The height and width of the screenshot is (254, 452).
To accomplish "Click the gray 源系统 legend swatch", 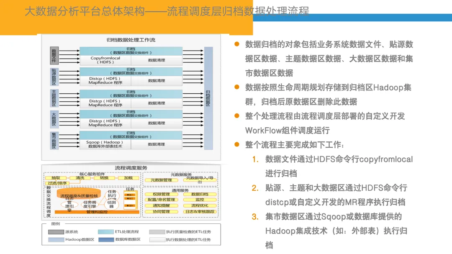I will click(x=56, y=232).
